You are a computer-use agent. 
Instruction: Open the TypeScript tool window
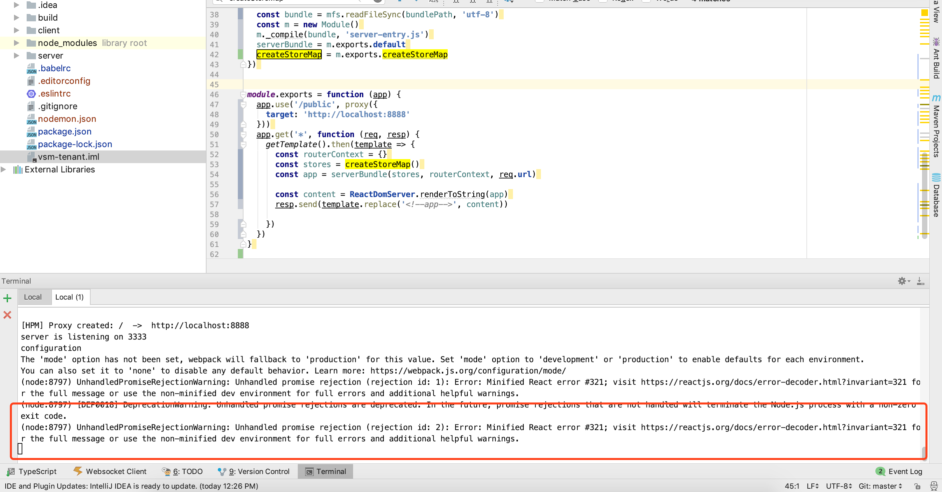coord(32,472)
